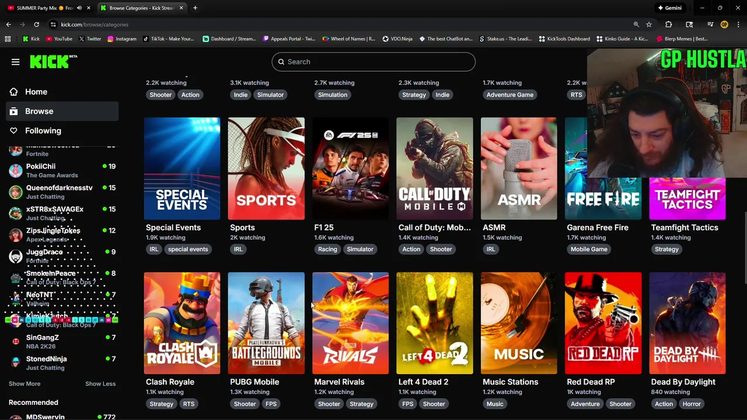This screenshot has height=420, width=747.
Task: Open SinGangZ channel in sidebar
Action: coord(62,341)
